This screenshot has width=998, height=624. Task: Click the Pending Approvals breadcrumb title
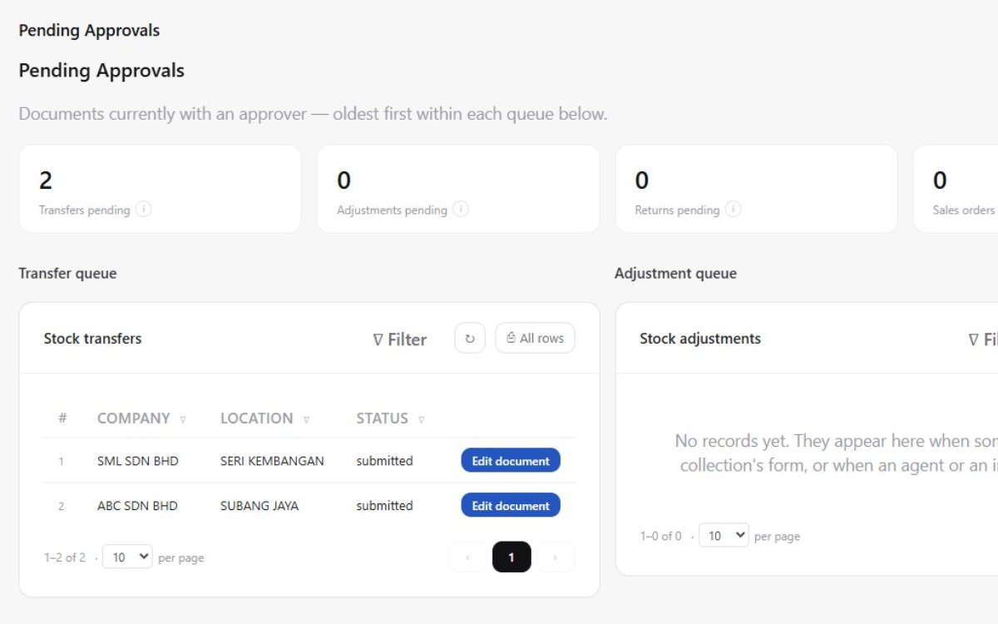(x=89, y=31)
